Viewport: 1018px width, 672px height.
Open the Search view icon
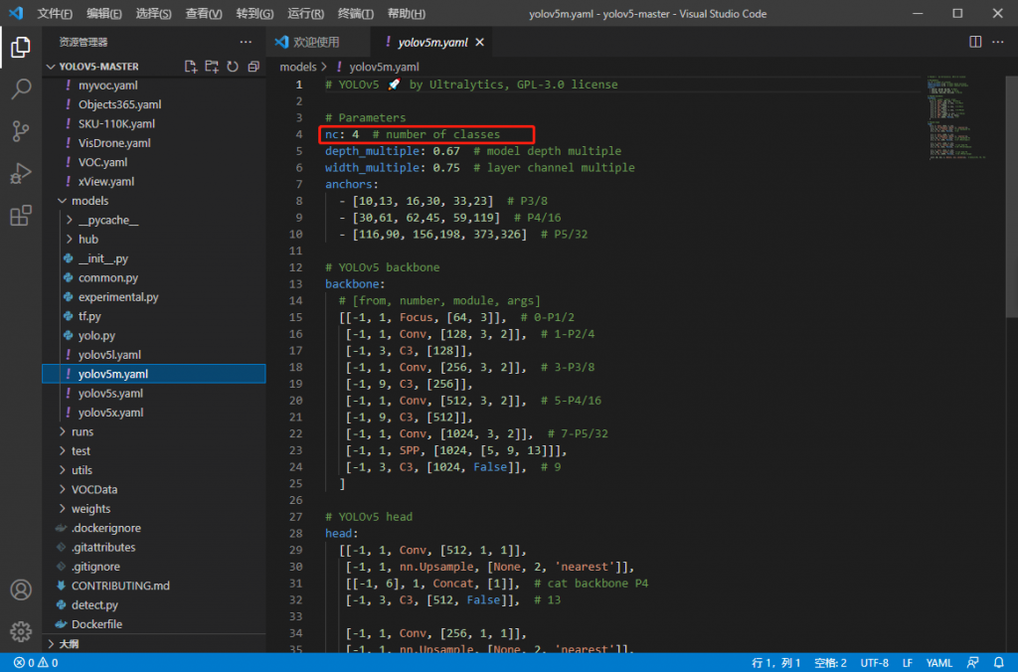tap(21, 88)
